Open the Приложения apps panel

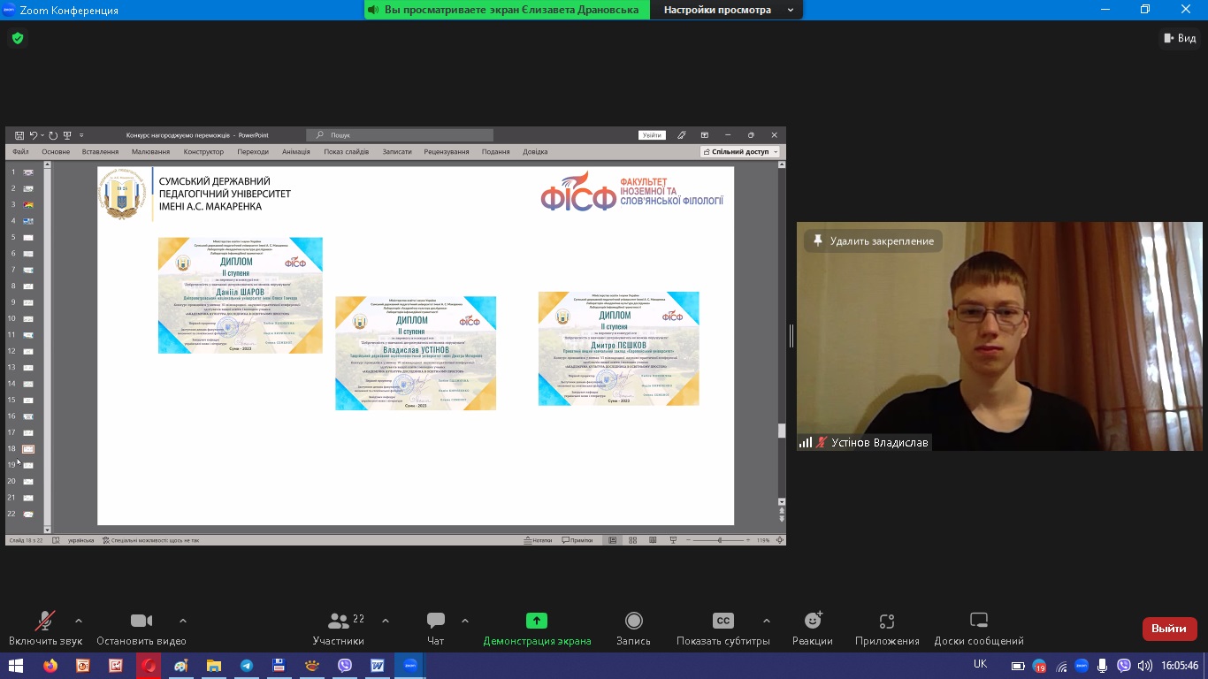pos(887,629)
